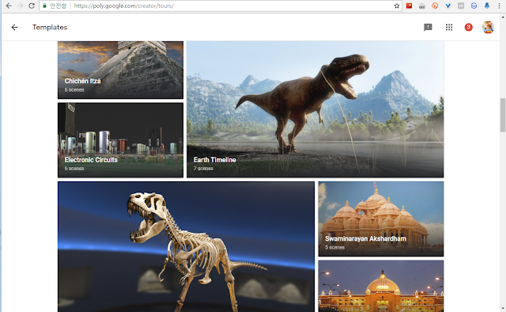Image resolution: width=506 pixels, height=312 pixels.
Task: Click the blue bell extension icon
Action: [487, 6]
